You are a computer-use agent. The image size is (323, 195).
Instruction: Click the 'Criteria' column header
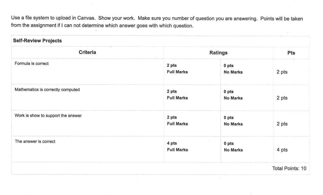[x=87, y=52]
